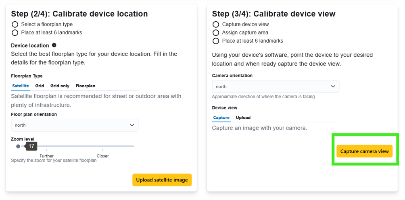405x200 pixels.
Task: Switch to the Floorplan tab
Action: pos(86,86)
